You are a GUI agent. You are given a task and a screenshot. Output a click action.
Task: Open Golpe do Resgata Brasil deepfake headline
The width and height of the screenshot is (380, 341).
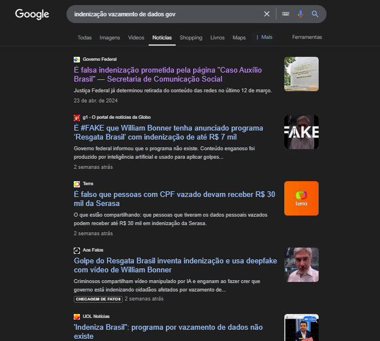tap(176, 265)
